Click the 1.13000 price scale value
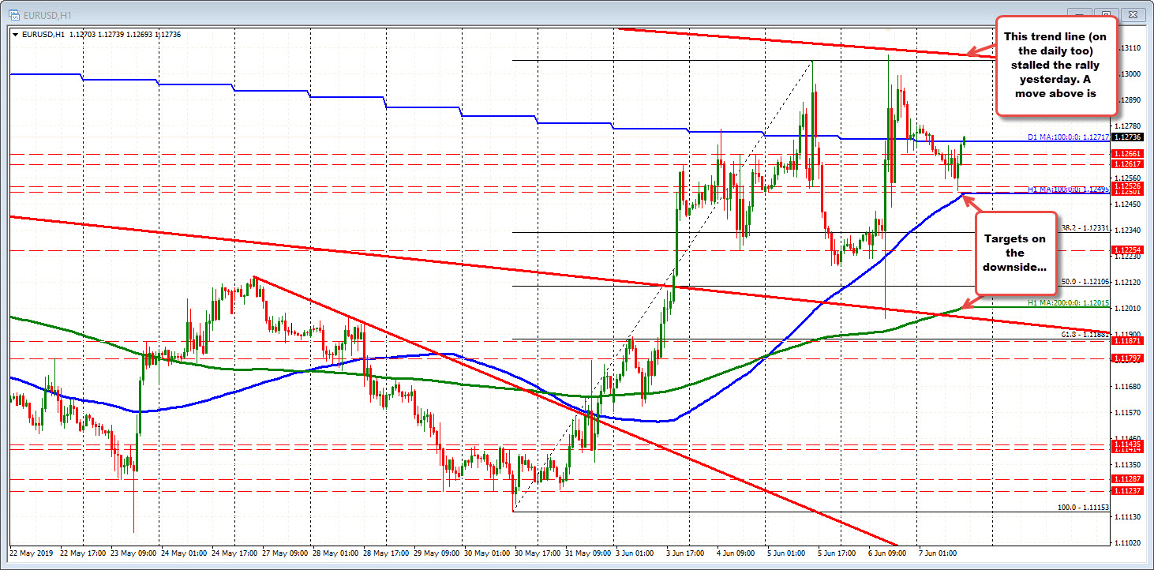The width and height of the screenshot is (1154, 570). (1130, 73)
